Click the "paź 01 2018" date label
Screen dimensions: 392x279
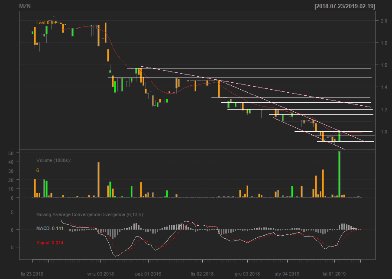pos(148,274)
